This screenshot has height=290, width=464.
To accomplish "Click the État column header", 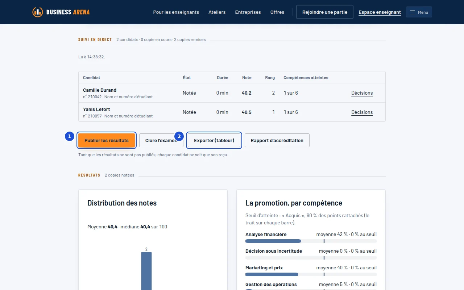I will point(187,78).
